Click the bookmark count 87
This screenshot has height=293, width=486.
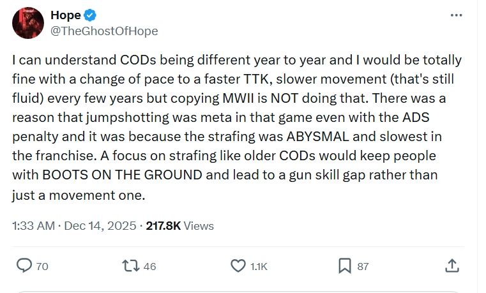coord(363,267)
